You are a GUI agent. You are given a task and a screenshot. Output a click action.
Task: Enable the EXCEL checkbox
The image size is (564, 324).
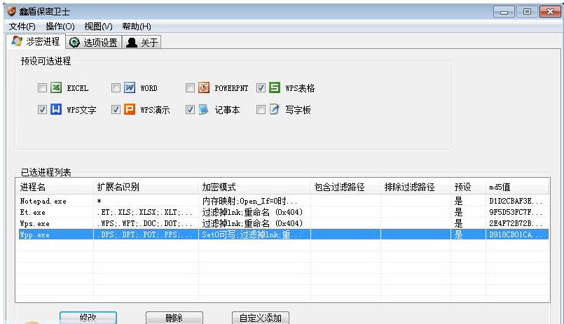(x=42, y=88)
